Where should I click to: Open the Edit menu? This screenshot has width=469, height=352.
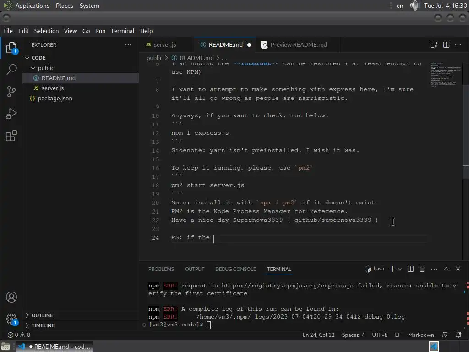coord(23,31)
